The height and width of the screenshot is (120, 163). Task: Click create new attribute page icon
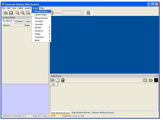pos(58,80)
